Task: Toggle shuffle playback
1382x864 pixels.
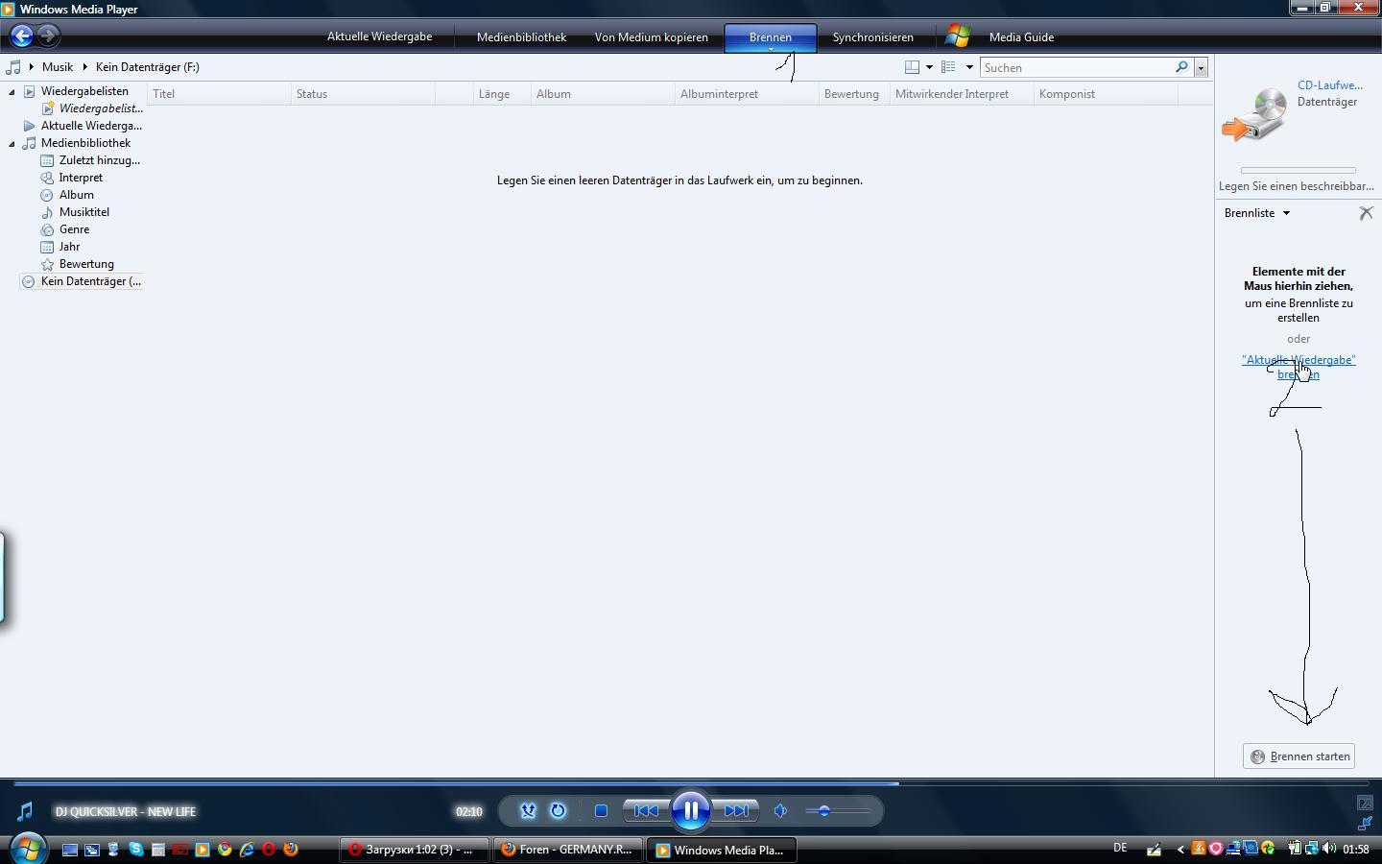Action: click(528, 811)
